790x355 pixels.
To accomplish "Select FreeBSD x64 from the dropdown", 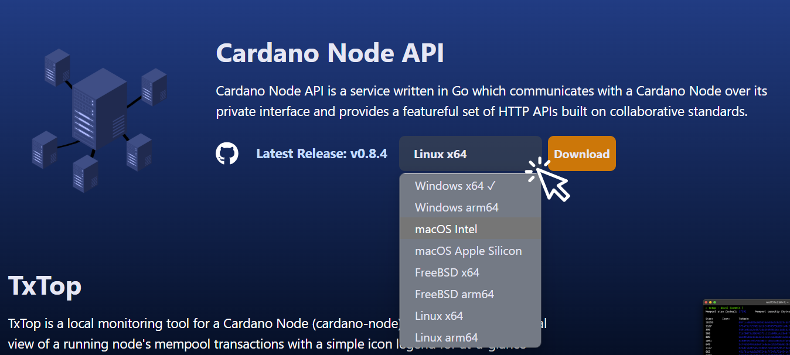I will 447,272.
